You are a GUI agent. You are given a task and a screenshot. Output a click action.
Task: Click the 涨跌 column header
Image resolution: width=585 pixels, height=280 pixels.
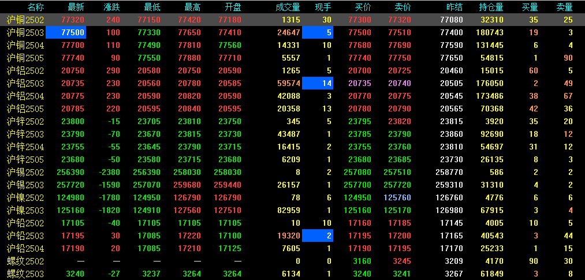(112, 7)
